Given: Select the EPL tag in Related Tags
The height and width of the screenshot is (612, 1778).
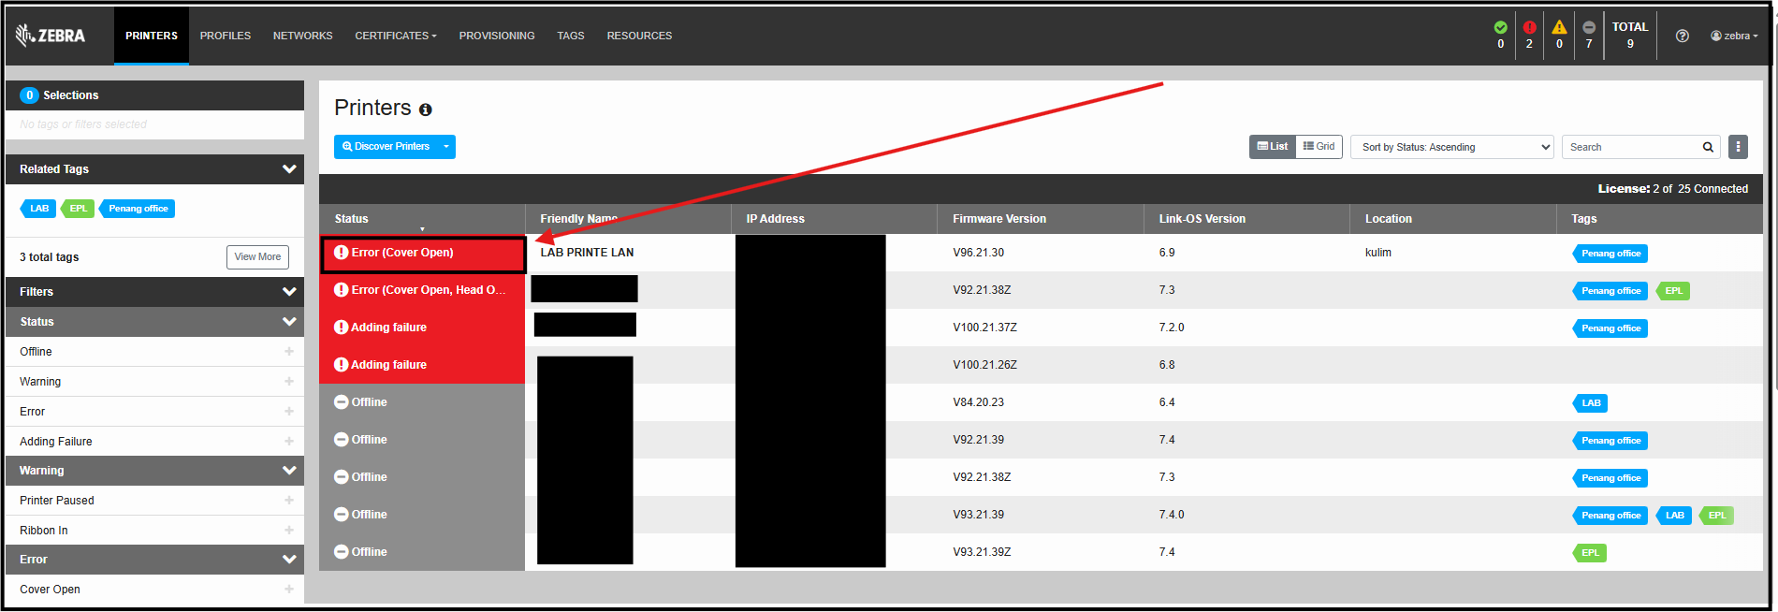Looking at the screenshot, I should coord(78,209).
